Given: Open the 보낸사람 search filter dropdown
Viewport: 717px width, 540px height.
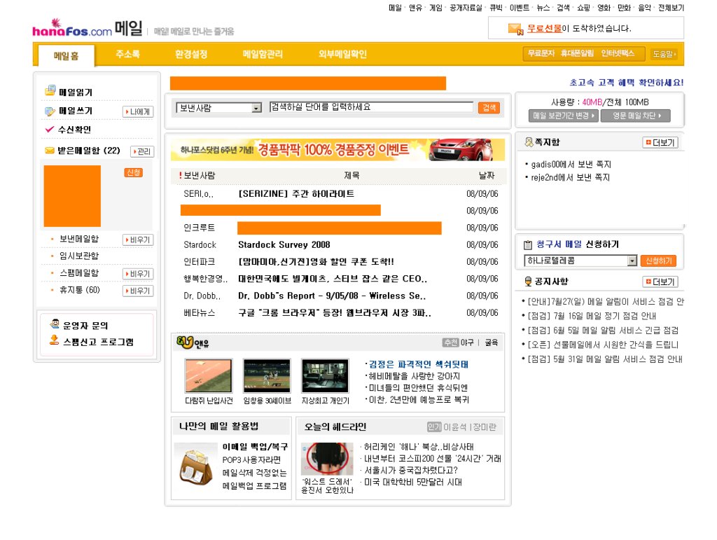Looking at the screenshot, I should pyautogui.click(x=218, y=108).
